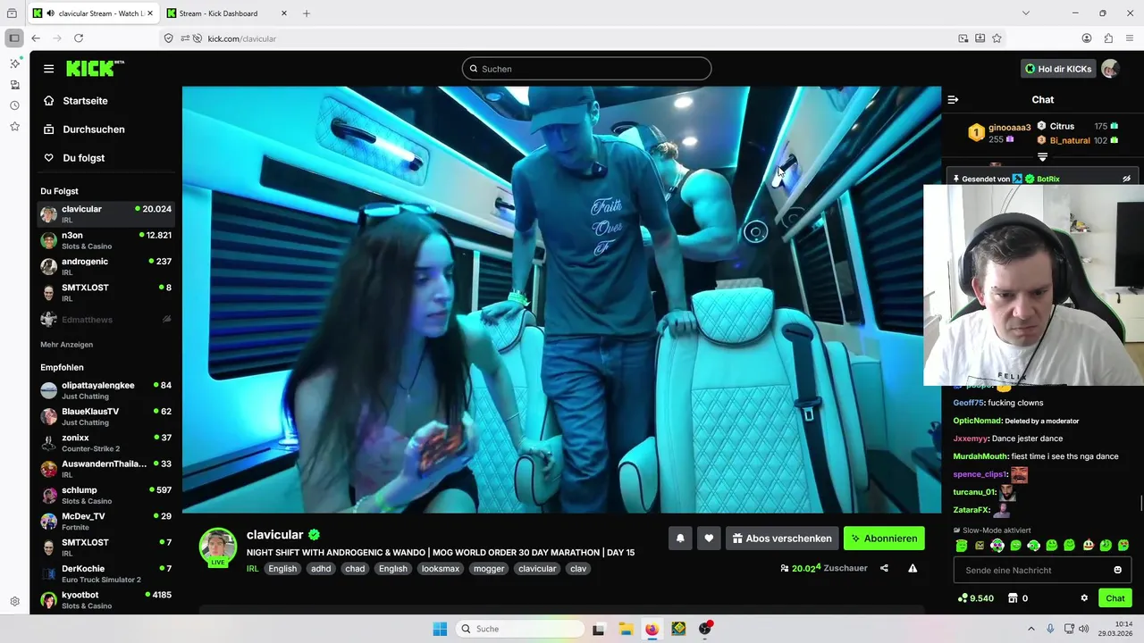Viewport: 1144px width, 643px height.
Task: Click the clav tag
Action: [x=578, y=569]
